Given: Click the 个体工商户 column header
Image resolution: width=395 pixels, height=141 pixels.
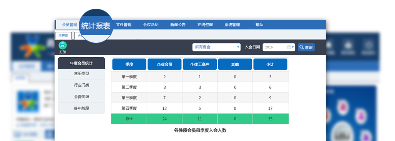Looking at the screenshot, I should (x=200, y=64).
